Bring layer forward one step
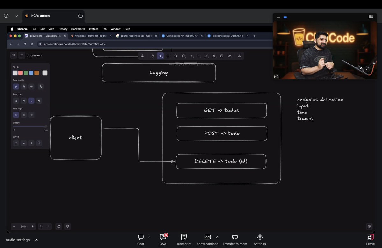 (x=32, y=143)
